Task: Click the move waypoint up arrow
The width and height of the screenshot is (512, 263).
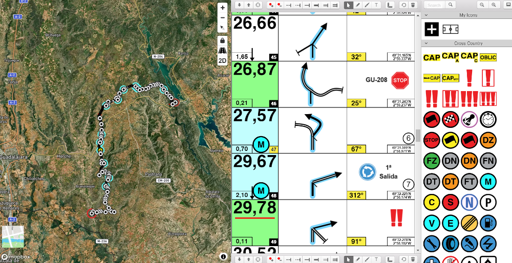Action: 248,5
